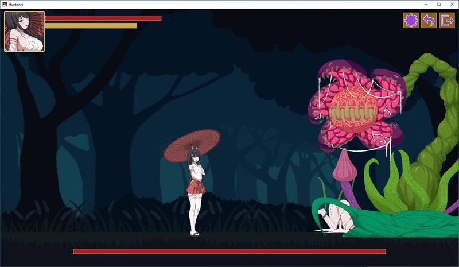Click the boss health bar at bottom
459x267 pixels.
pyautogui.click(x=229, y=251)
